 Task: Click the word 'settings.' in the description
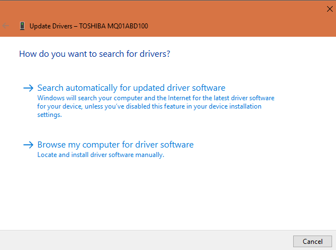click(50, 115)
